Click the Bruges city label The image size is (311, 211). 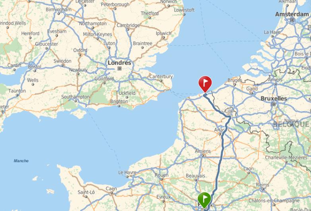tap(235, 80)
